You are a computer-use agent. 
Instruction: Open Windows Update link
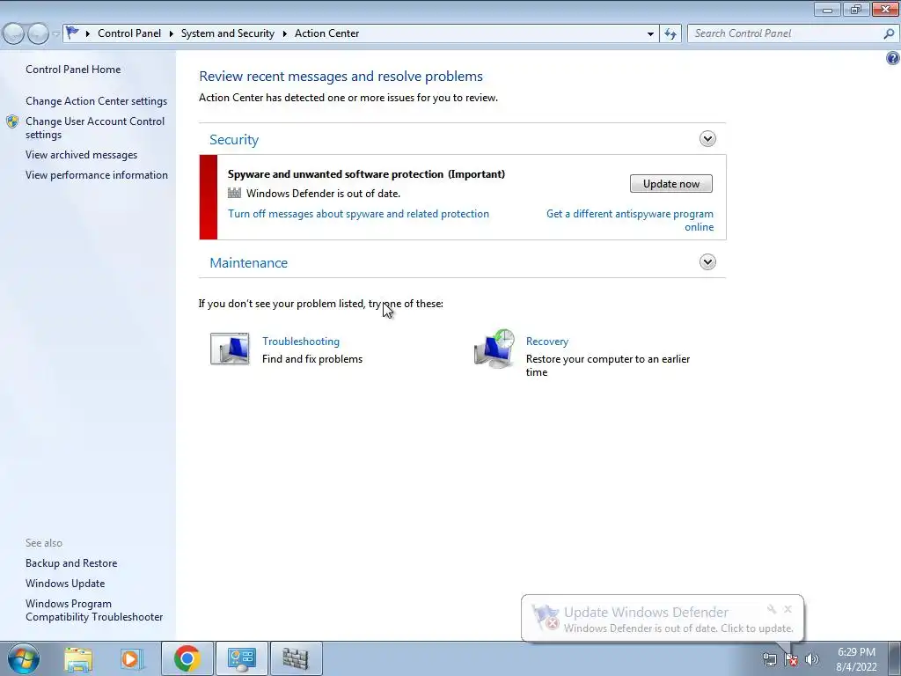(65, 584)
